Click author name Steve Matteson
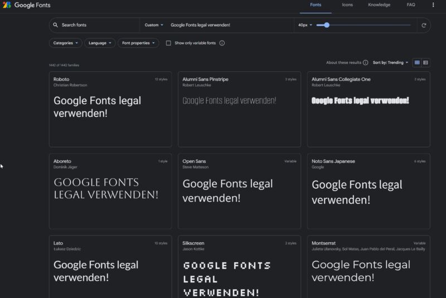Viewport: 446px width, 298px height. point(196,167)
